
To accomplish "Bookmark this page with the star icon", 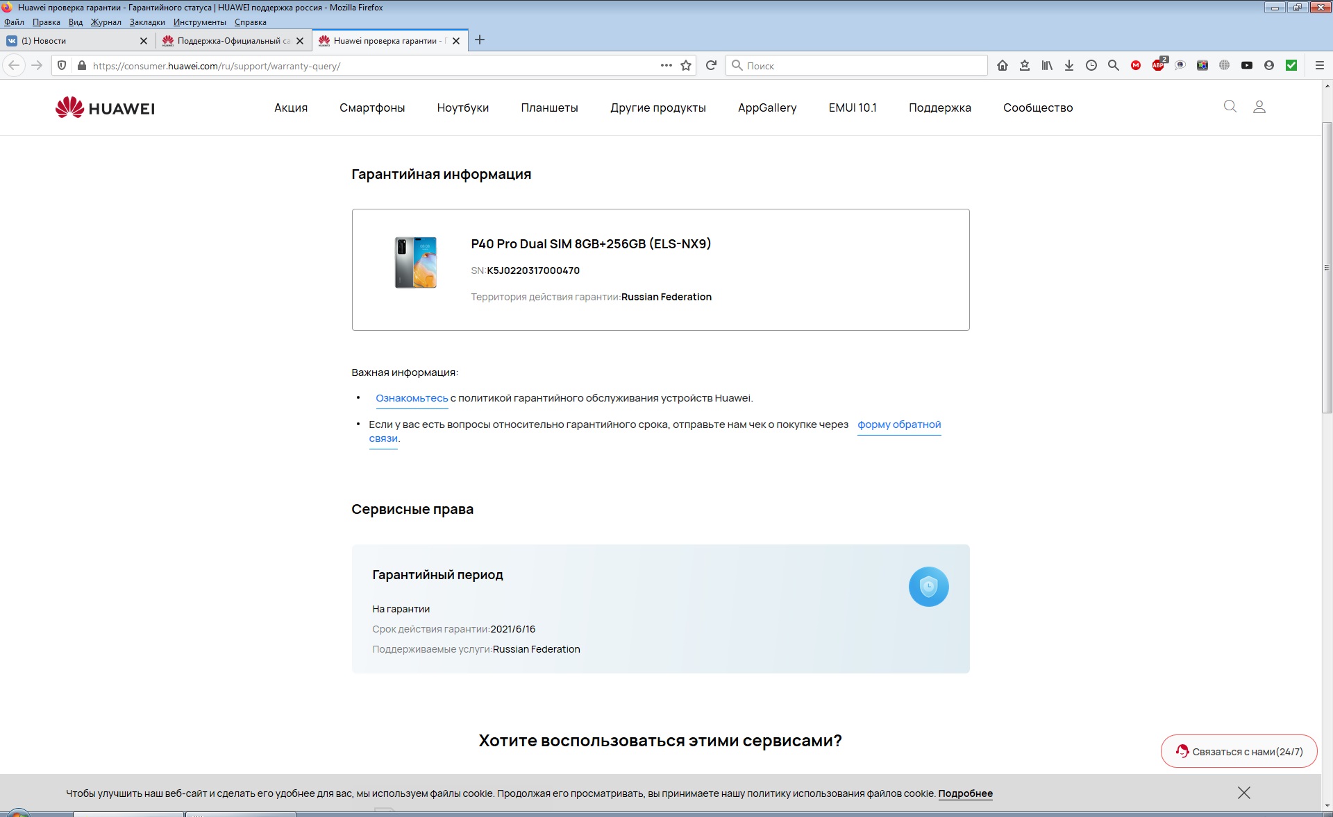I will pyautogui.click(x=686, y=65).
